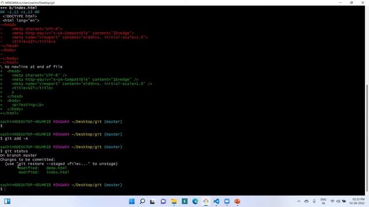Open taskbar Search
The width and height of the screenshot is (369, 207).
tap(142, 201)
